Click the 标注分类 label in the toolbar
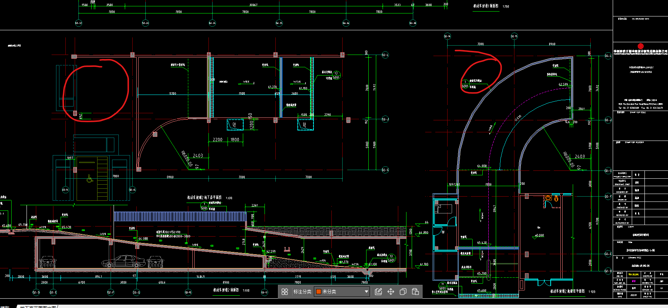 tap(302, 292)
